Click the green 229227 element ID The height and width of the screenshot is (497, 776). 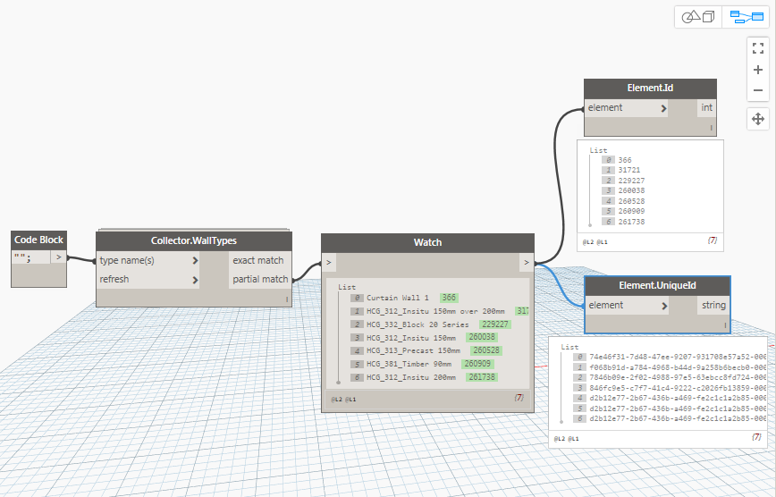pyautogui.click(x=495, y=324)
